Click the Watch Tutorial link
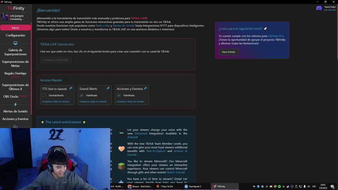The image size is (338, 190). (x=176, y=172)
